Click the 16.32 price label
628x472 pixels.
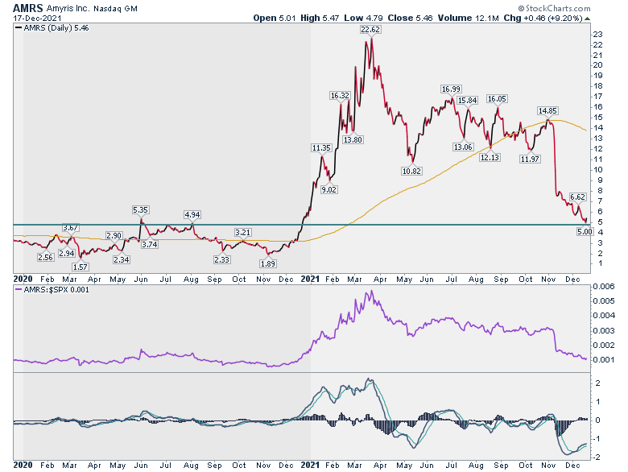[x=340, y=95]
